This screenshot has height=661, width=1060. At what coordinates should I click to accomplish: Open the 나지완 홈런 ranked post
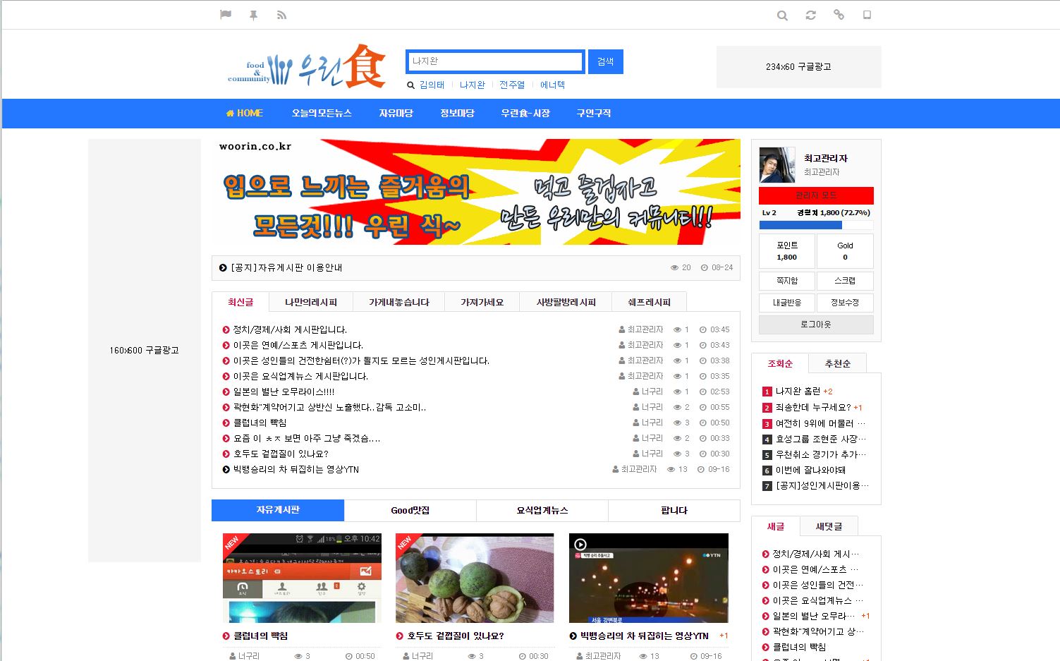pyautogui.click(x=798, y=391)
